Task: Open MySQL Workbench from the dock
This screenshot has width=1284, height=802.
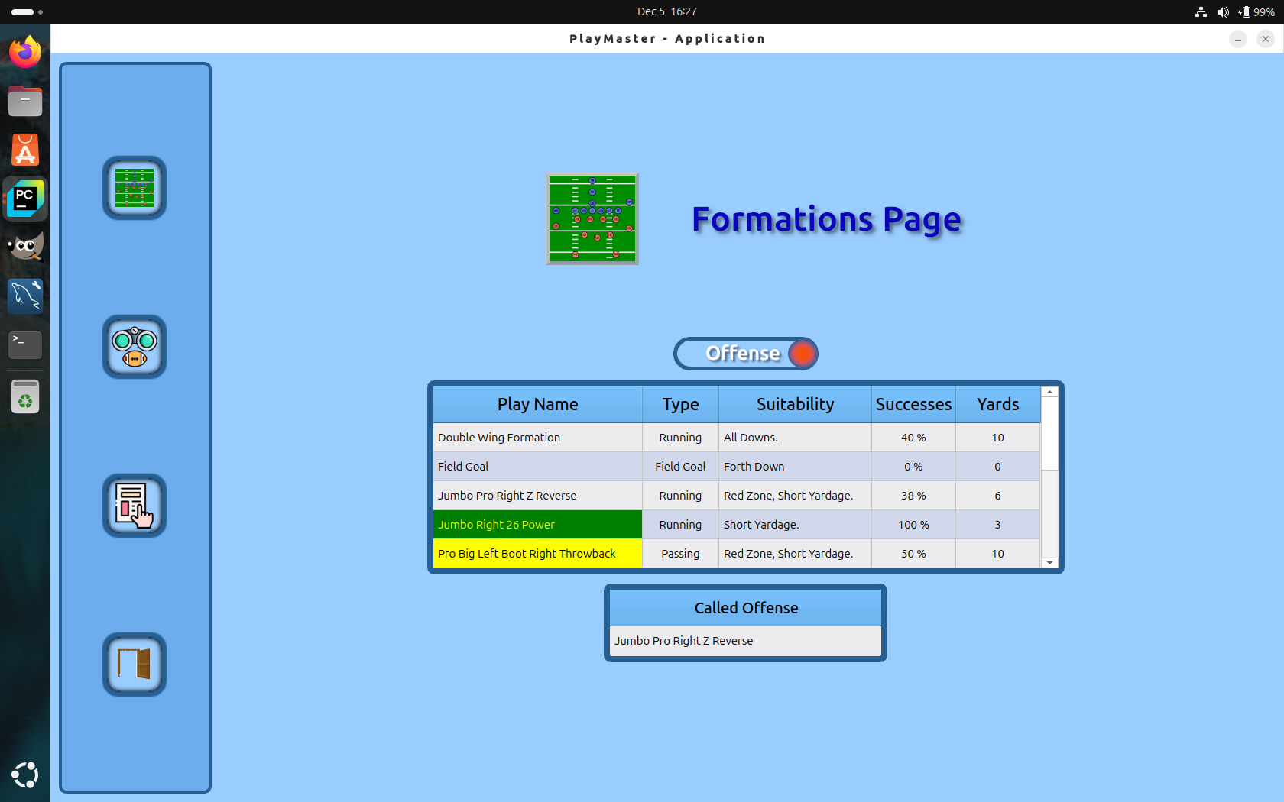Action: coord(25,296)
